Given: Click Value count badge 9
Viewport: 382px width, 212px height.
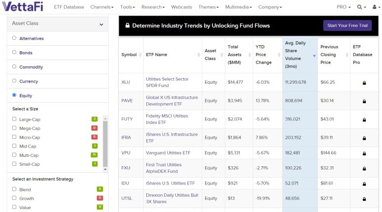Looking at the screenshot, I should pos(100,207).
